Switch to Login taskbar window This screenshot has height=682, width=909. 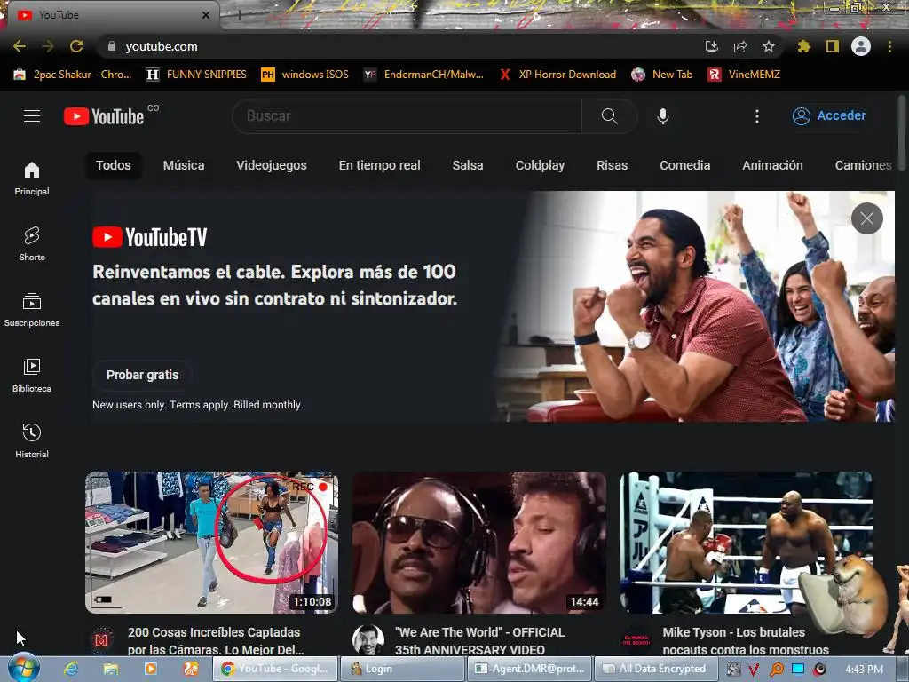(401, 669)
